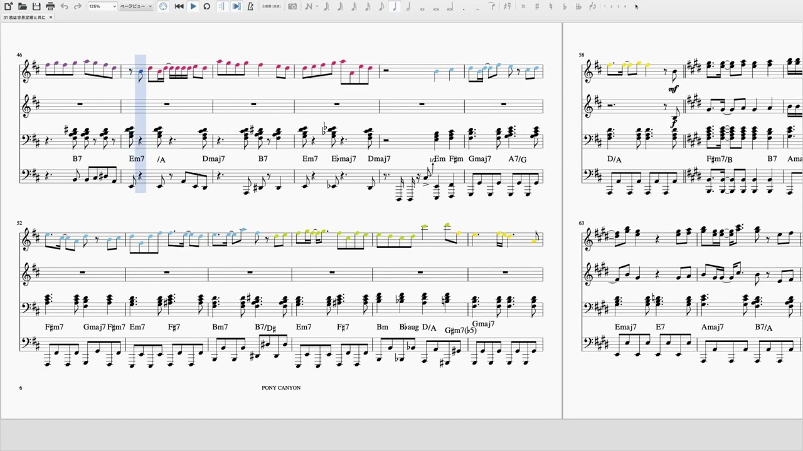The image size is (803, 451).
Task: Click the PONY CANYON footer text
Action: click(280, 388)
